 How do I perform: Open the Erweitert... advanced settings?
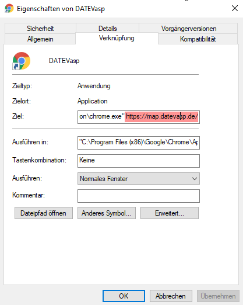coord(170,213)
